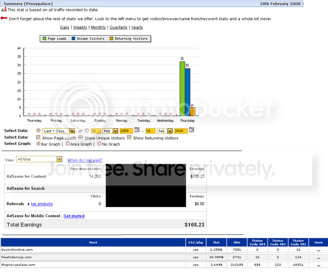Viewport: 328px width, 273px height.
Task: Click the Referrals triangle arrow icon
Action: (x=29, y=204)
